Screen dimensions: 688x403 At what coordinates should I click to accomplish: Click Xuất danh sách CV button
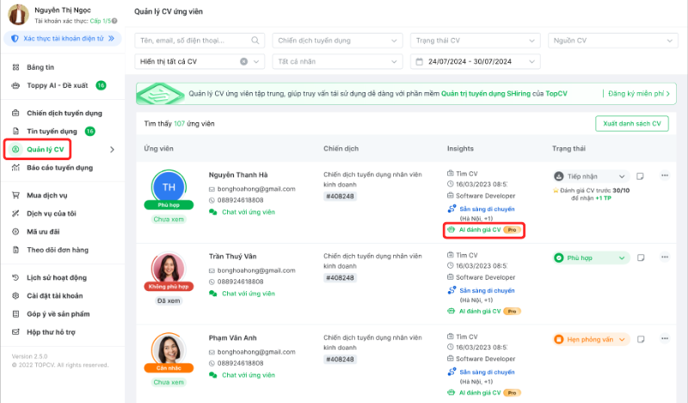(632, 123)
